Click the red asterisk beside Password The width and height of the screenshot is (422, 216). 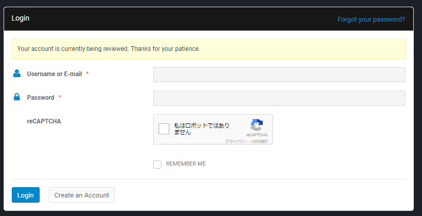[60, 97]
